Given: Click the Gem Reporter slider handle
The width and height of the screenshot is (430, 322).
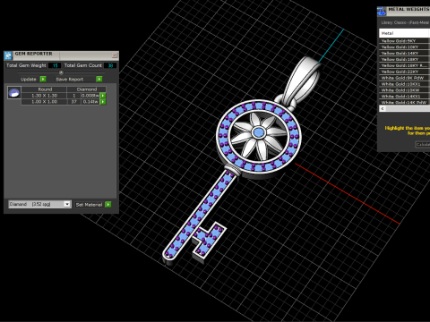Looking at the screenshot, I should 61,72.
